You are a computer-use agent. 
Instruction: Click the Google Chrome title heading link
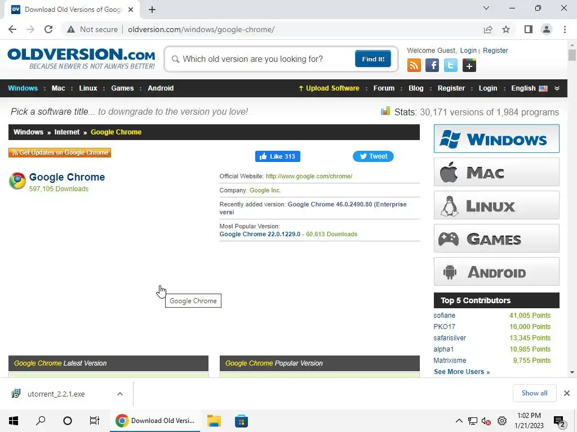pyautogui.click(x=67, y=177)
